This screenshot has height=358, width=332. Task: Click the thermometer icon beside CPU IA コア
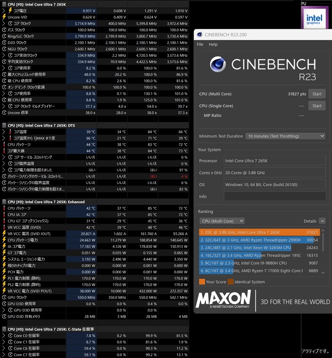(x=4, y=215)
